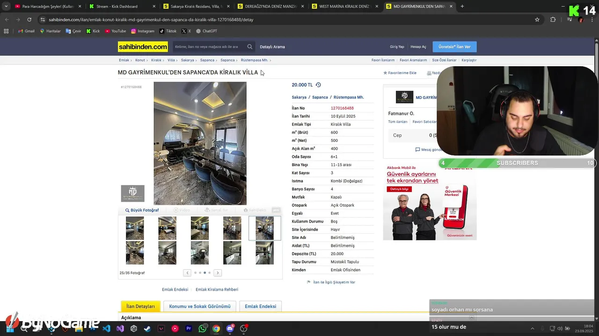The image size is (599, 336).
Task: Open the Valorant icon in the taskbar
Action: click(x=161, y=329)
